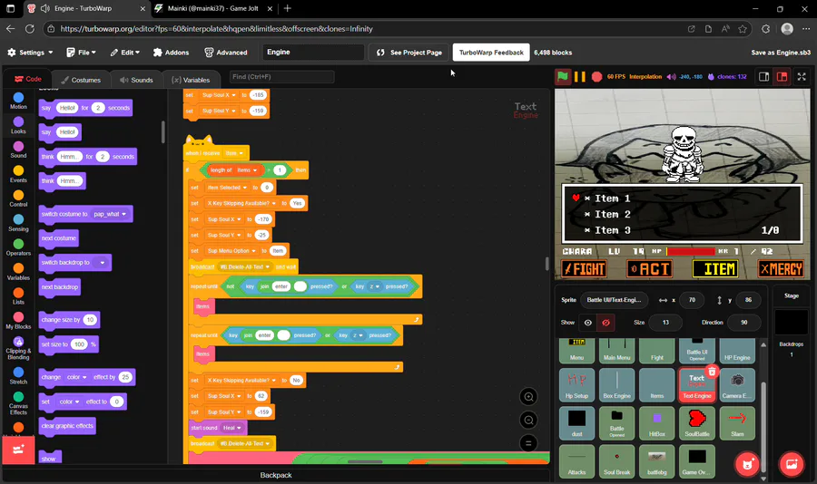Click the project title field Engine

(313, 52)
